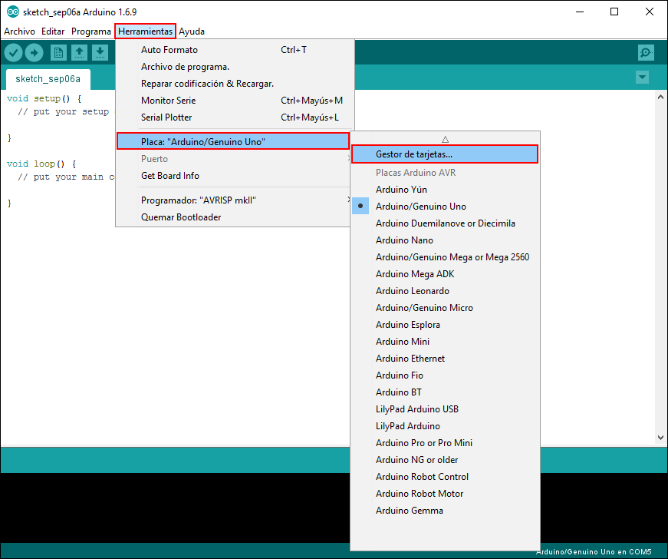Image resolution: width=668 pixels, height=559 pixels.
Task: Open a sketch with the up-arrow icon
Action: (79, 53)
